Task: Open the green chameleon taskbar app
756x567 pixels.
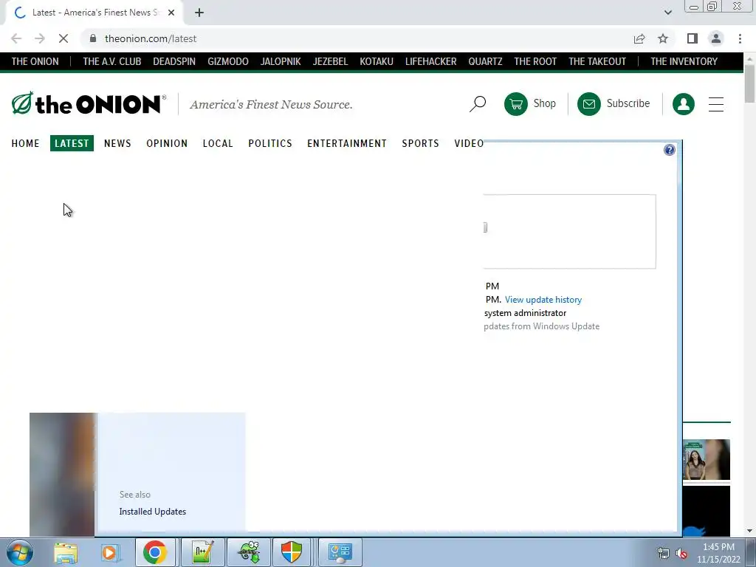Action: click(249, 552)
